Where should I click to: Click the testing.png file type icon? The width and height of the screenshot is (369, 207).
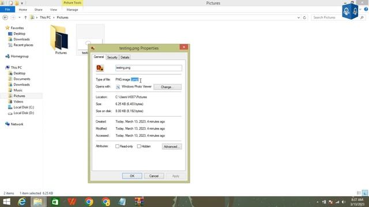pos(100,68)
